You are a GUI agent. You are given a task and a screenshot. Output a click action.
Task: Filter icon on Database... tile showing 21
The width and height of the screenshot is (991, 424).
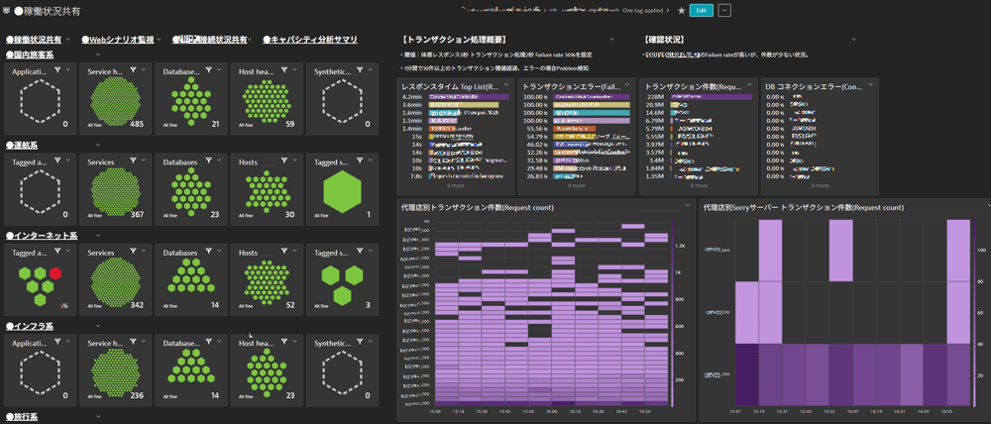click(208, 71)
